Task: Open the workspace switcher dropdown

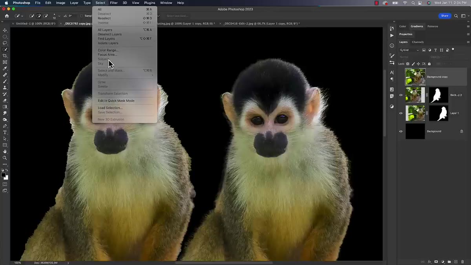Action: tap(464, 16)
